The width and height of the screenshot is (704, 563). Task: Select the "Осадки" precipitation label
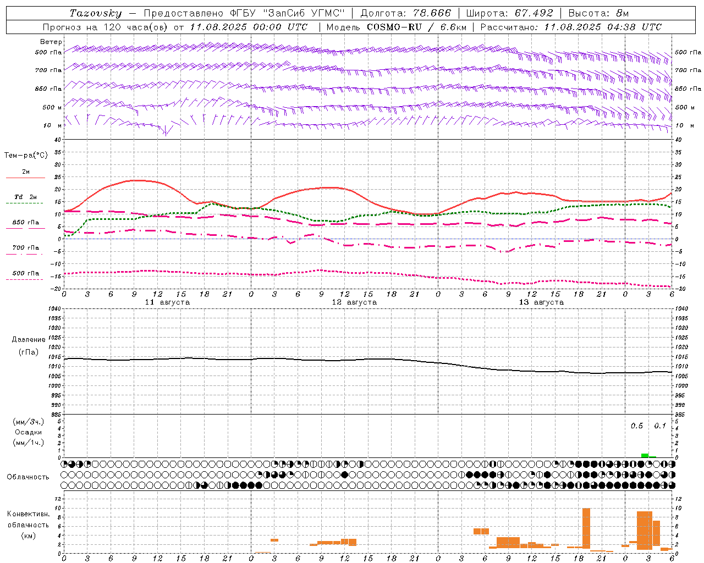point(29,432)
